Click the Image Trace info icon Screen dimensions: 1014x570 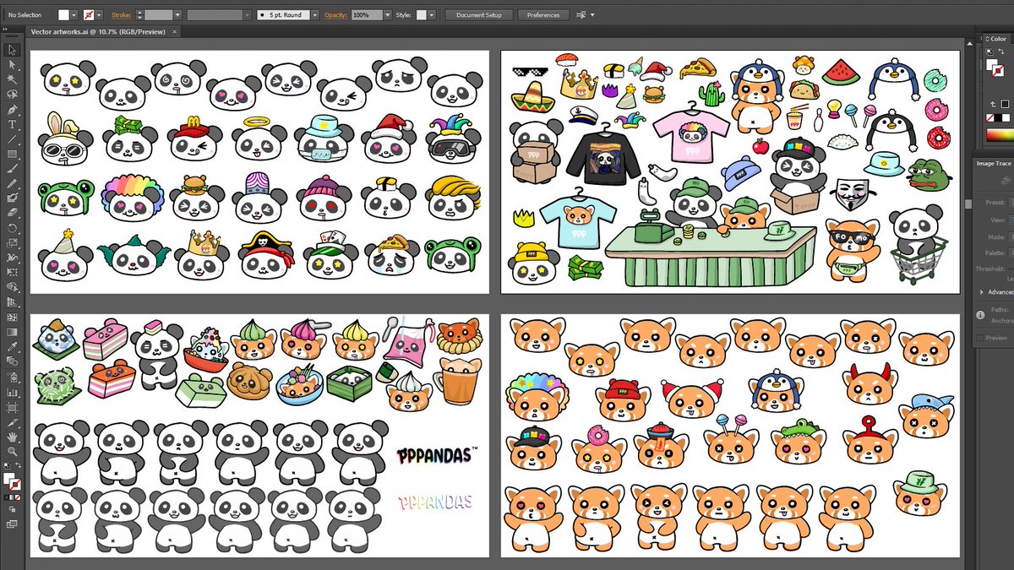pos(980,315)
